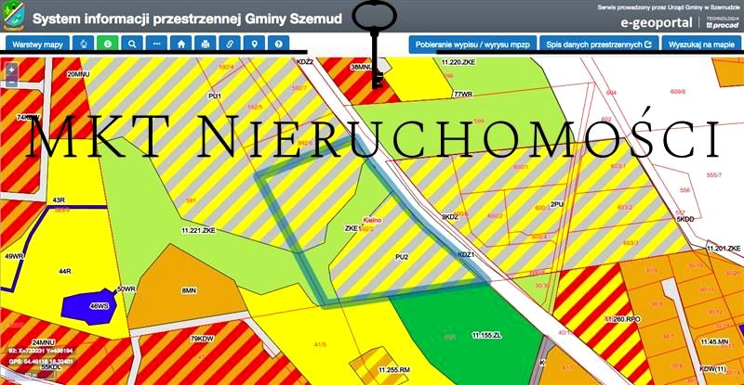Click the Gmina Szemud coat of arms
This screenshot has height=385, width=744.
pyautogui.click(x=14, y=19)
